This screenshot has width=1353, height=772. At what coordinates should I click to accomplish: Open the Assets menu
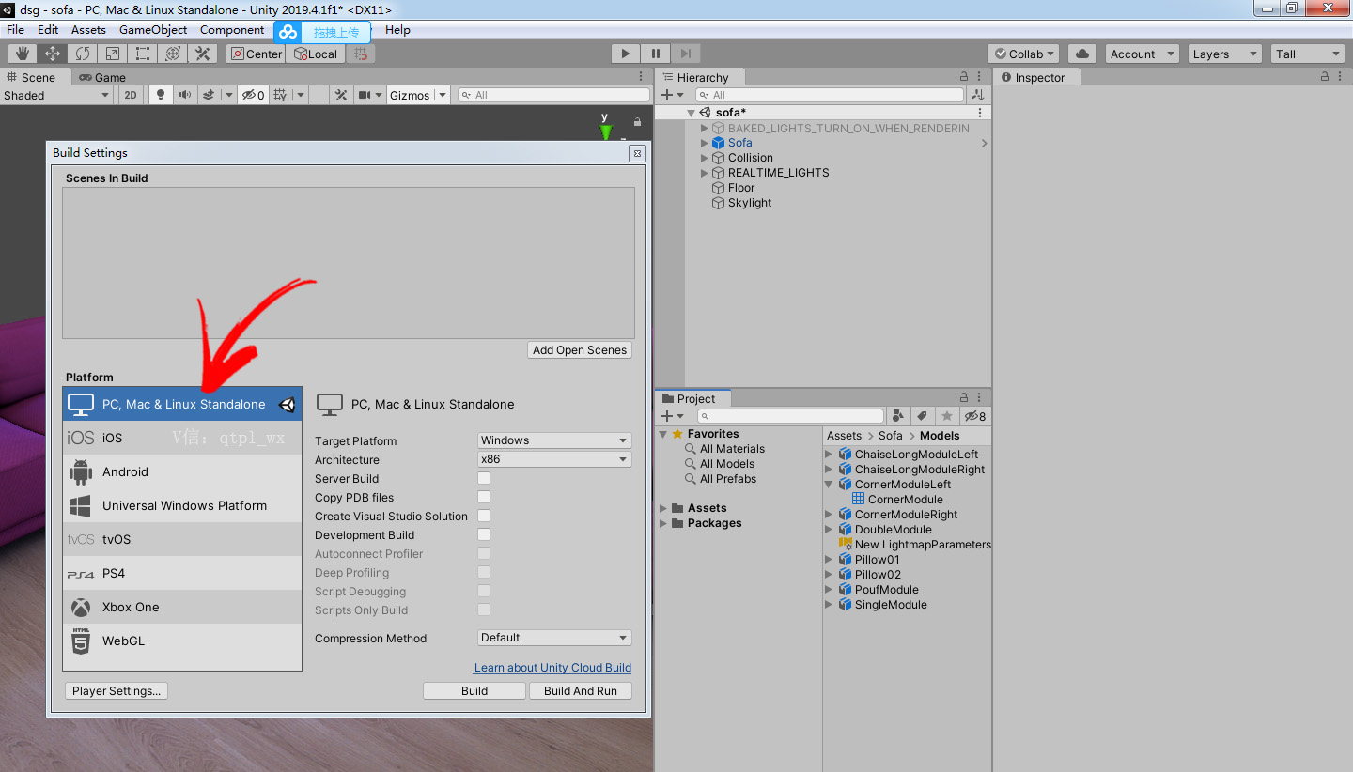tap(88, 29)
